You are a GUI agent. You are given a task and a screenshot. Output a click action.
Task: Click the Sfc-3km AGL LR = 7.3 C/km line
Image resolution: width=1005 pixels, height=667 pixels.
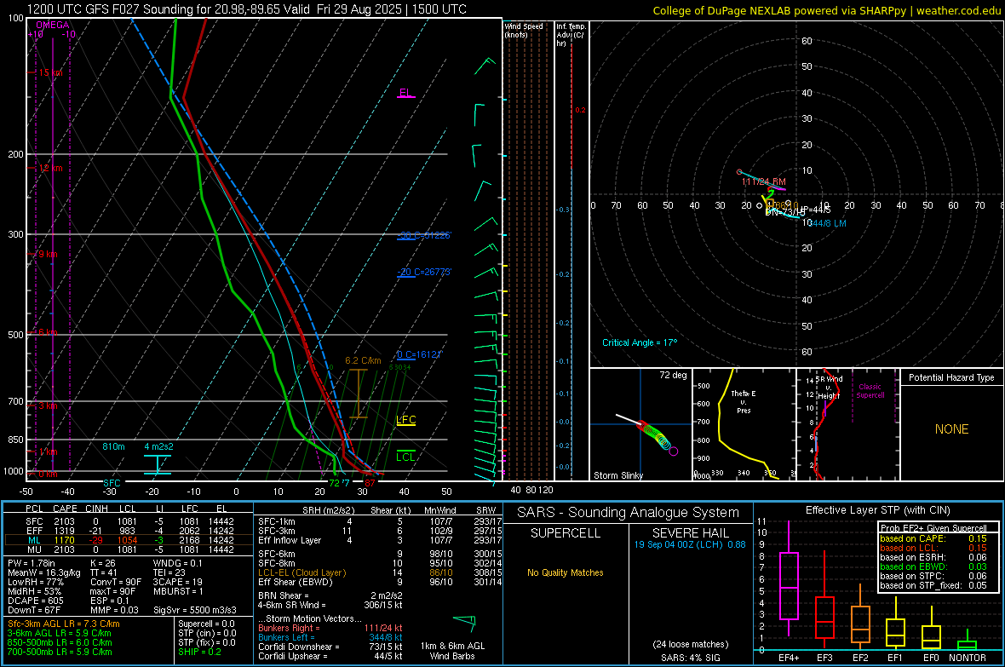coord(64,624)
